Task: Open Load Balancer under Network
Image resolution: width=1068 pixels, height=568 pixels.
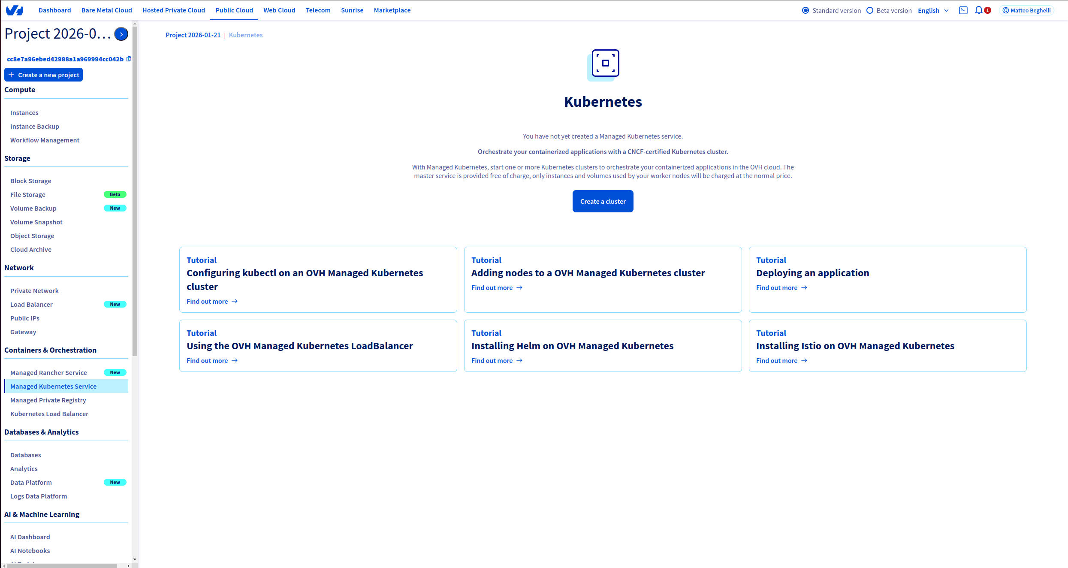Action: (31, 304)
